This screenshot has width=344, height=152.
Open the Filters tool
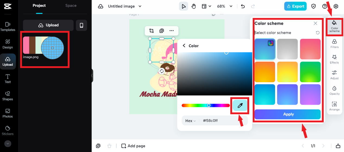click(334, 43)
